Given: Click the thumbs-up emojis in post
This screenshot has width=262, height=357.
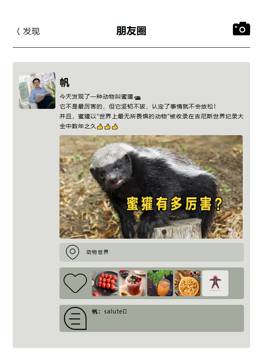Looking at the screenshot, I should click(x=107, y=127).
